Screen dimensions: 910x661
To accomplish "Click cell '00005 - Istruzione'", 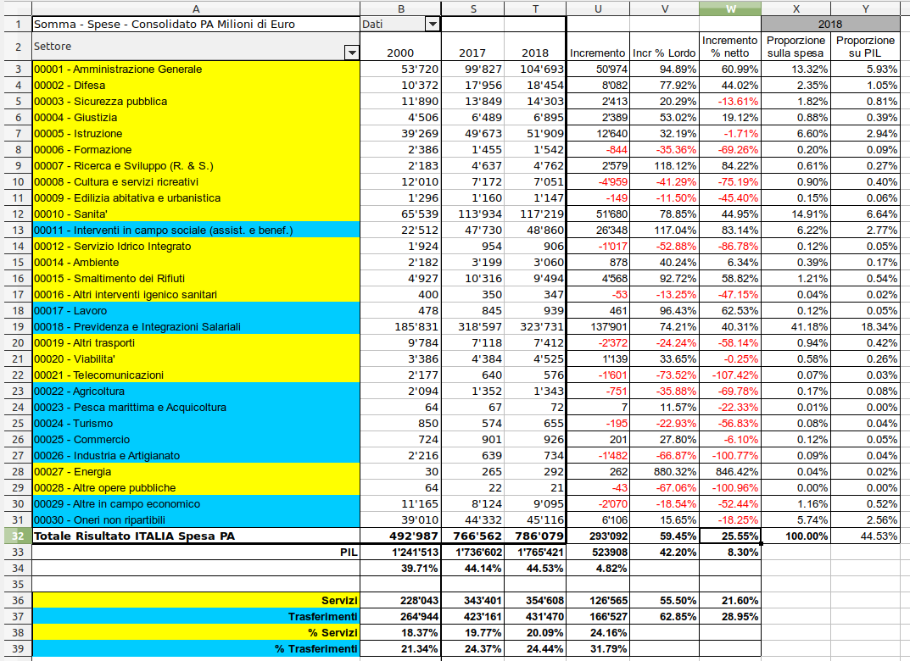I will tap(196, 133).
